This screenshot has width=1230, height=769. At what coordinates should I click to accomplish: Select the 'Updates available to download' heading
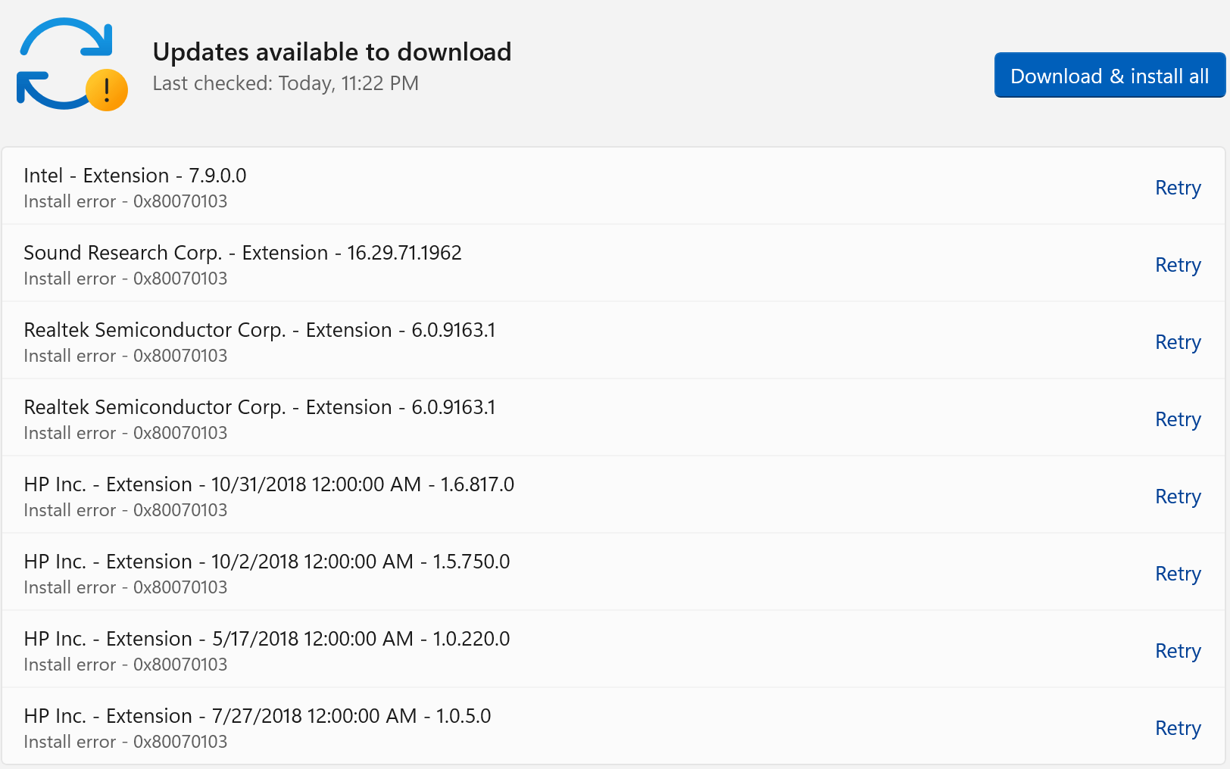pos(332,51)
